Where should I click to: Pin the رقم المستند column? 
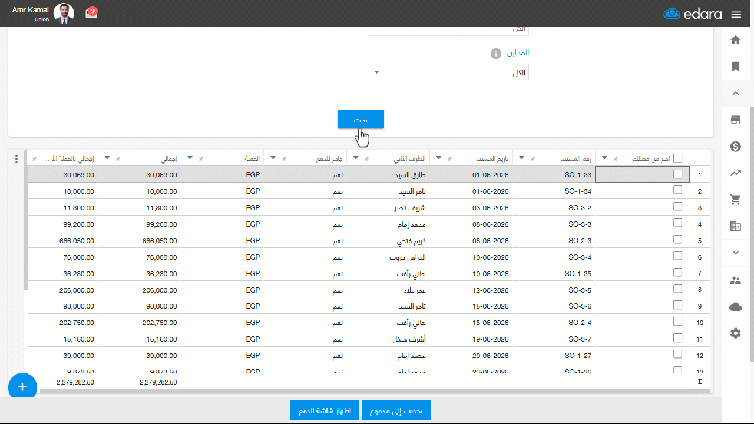coord(533,159)
